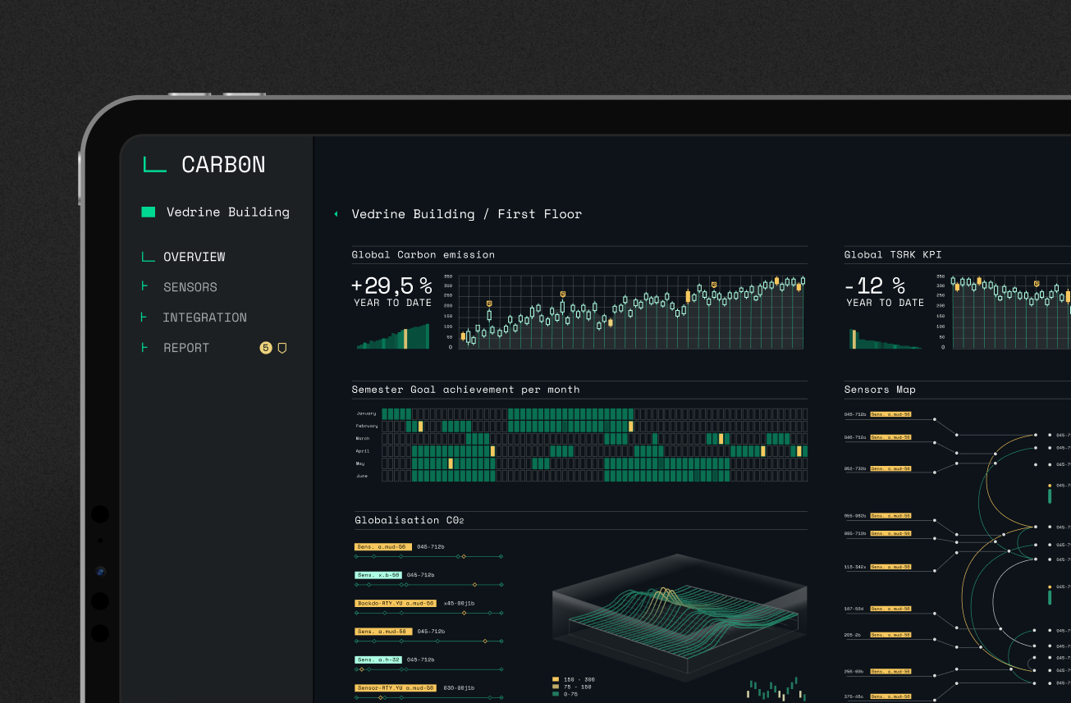This screenshot has height=703, width=1071.
Task: Click yellow marker on Backdo-RTY.YU timeline
Action: [464, 613]
